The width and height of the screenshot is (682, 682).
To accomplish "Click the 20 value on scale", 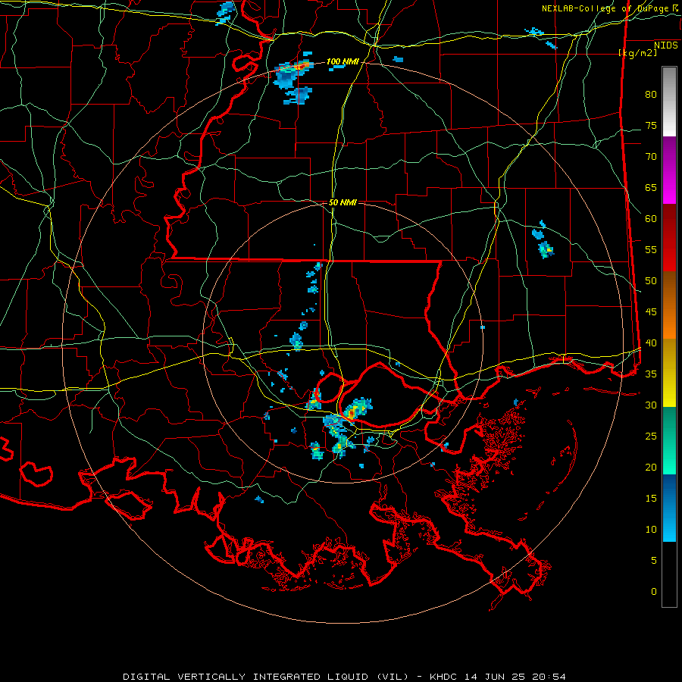I will click(x=651, y=467).
